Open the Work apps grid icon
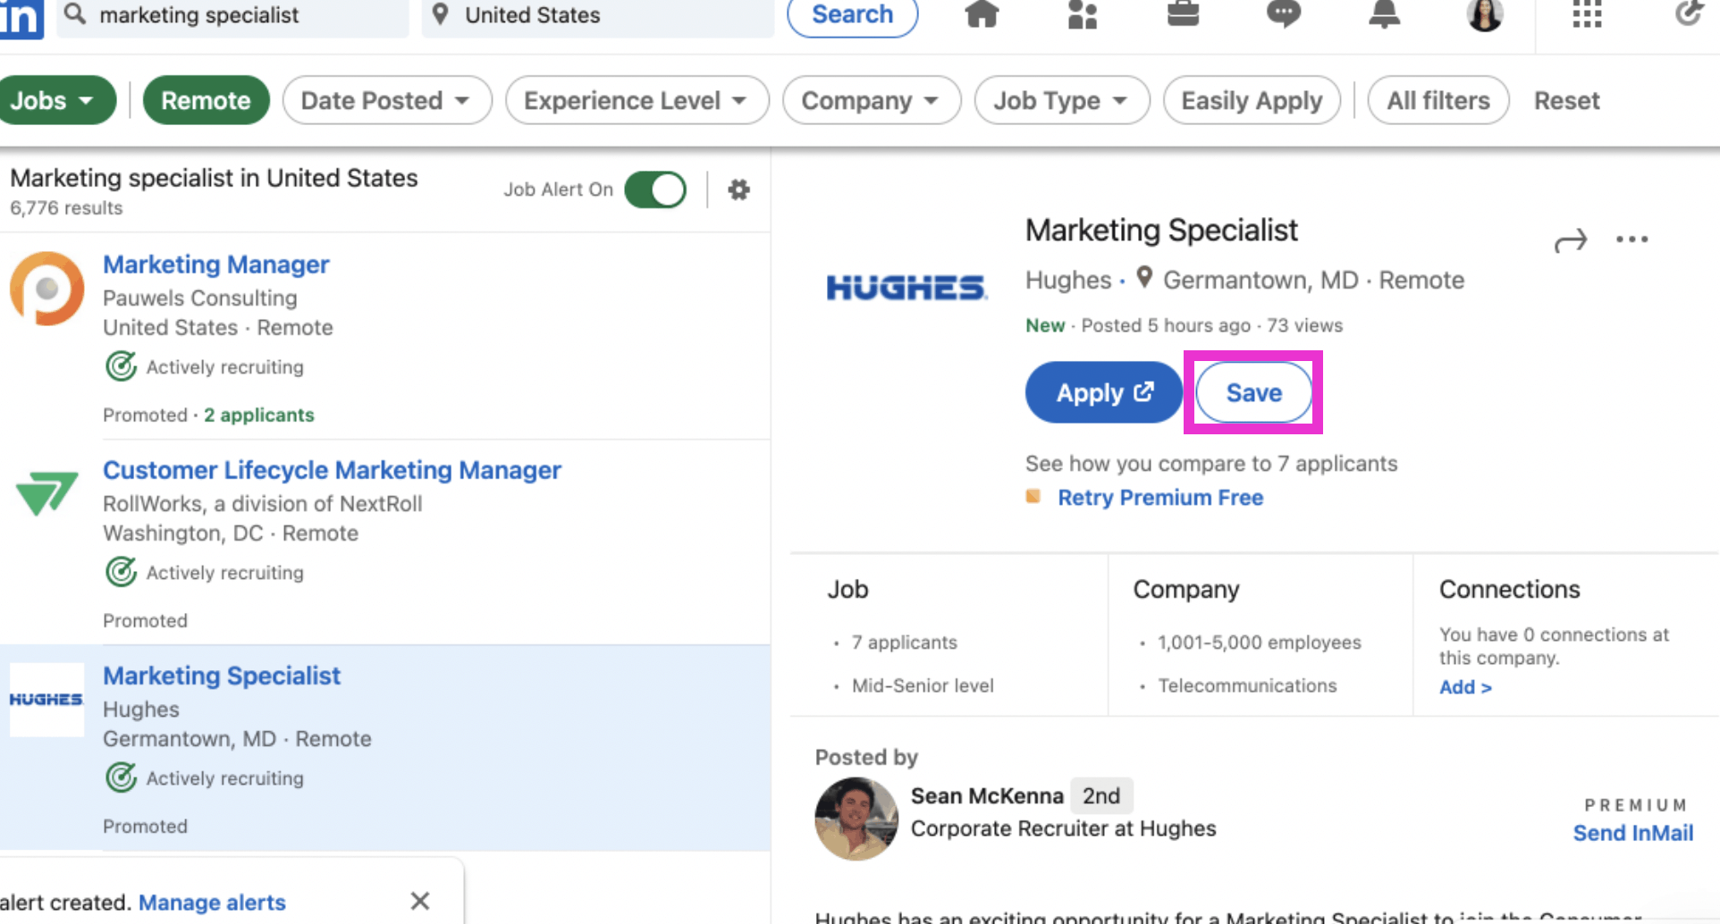 (1587, 13)
